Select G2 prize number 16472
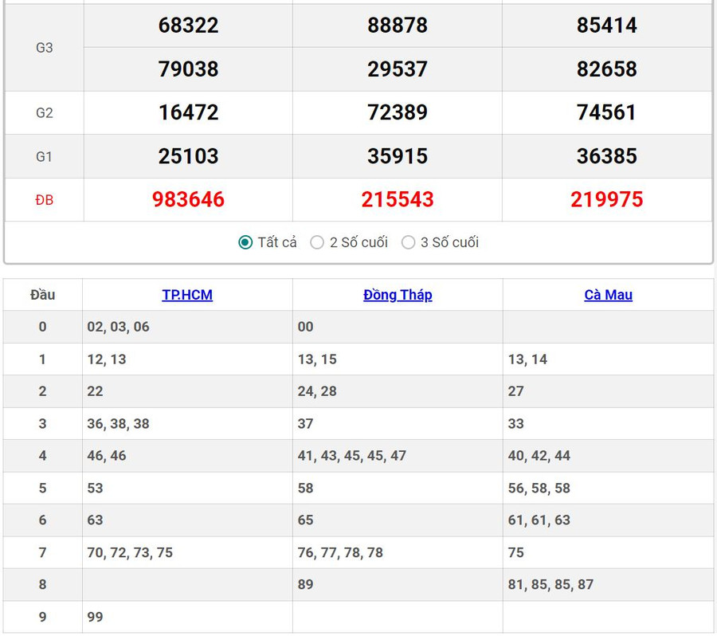Screen dimensions: 717x636 click(188, 112)
